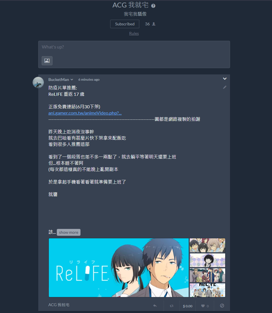Like the post with the heart icon

pos(203,306)
